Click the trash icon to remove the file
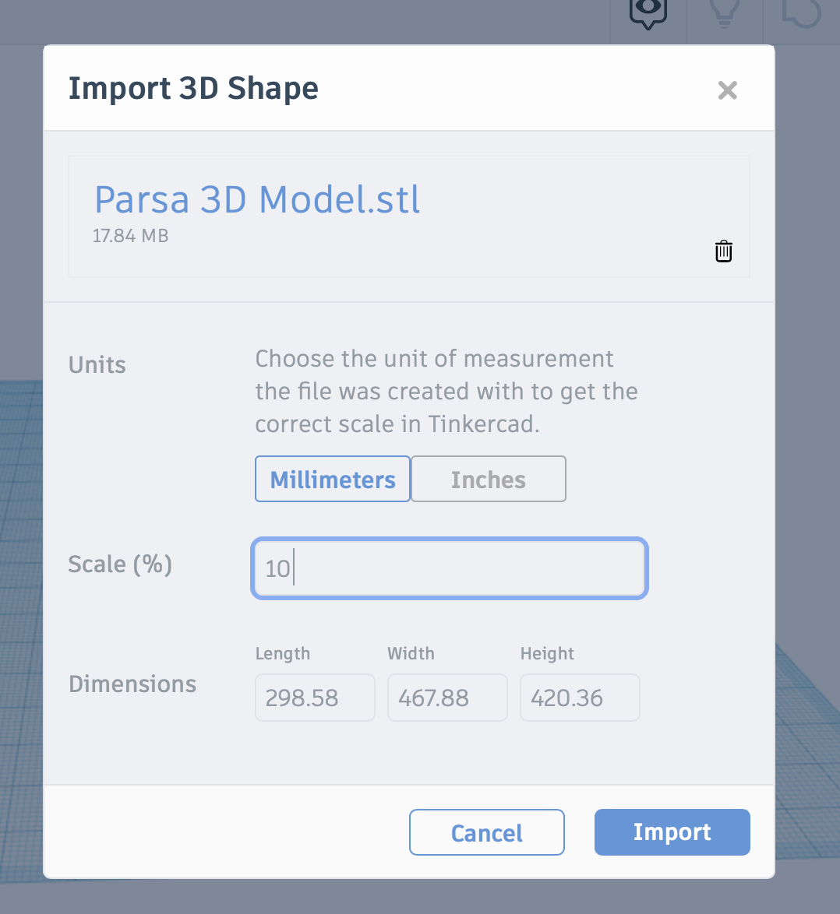840x914 pixels. click(724, 251)
